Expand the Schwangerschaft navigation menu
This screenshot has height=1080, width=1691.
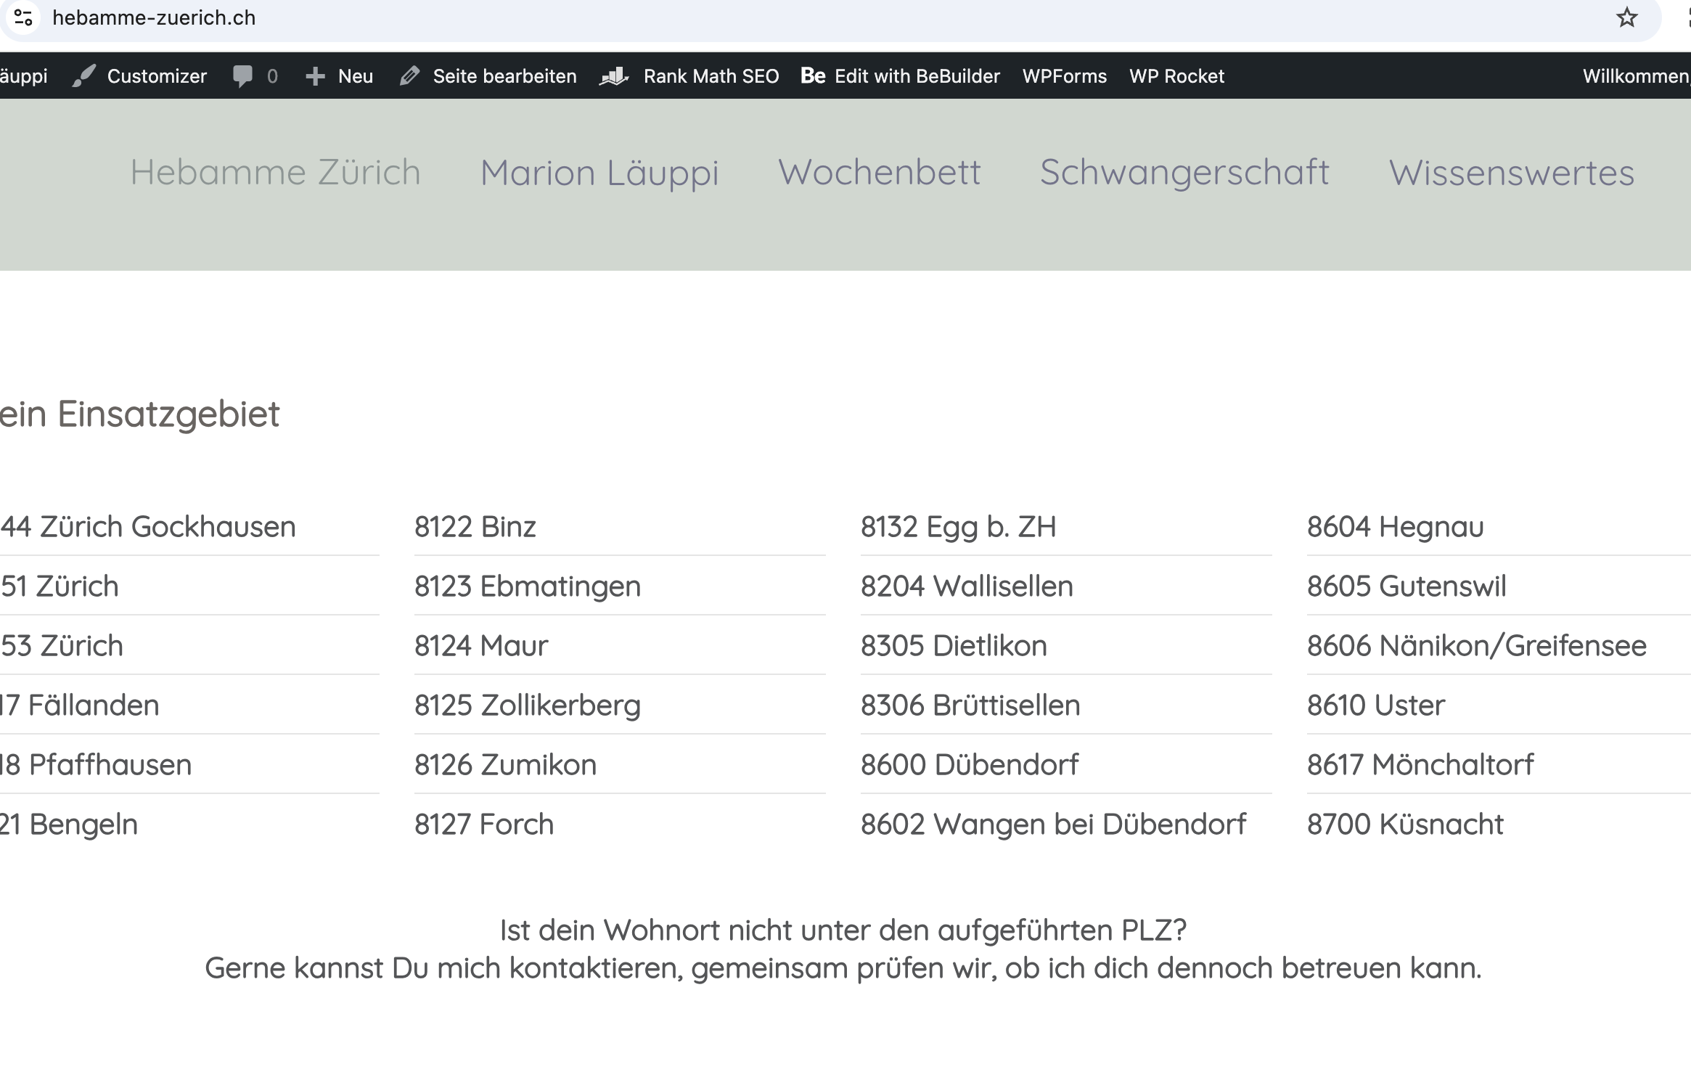coord(1184,173)
